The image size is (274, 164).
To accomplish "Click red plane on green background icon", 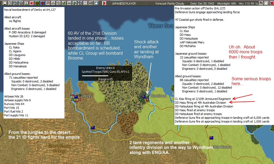I will coord(37,3).
